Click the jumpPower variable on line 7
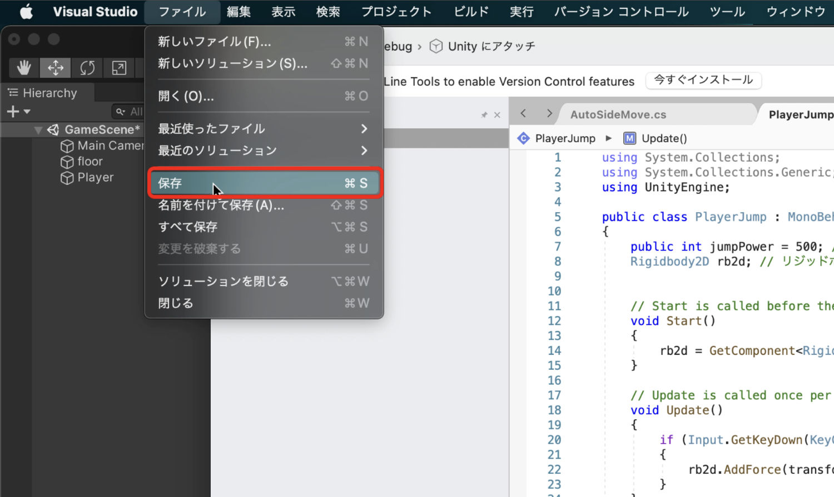This screenshot has height=497, width=834. [742, 247]
